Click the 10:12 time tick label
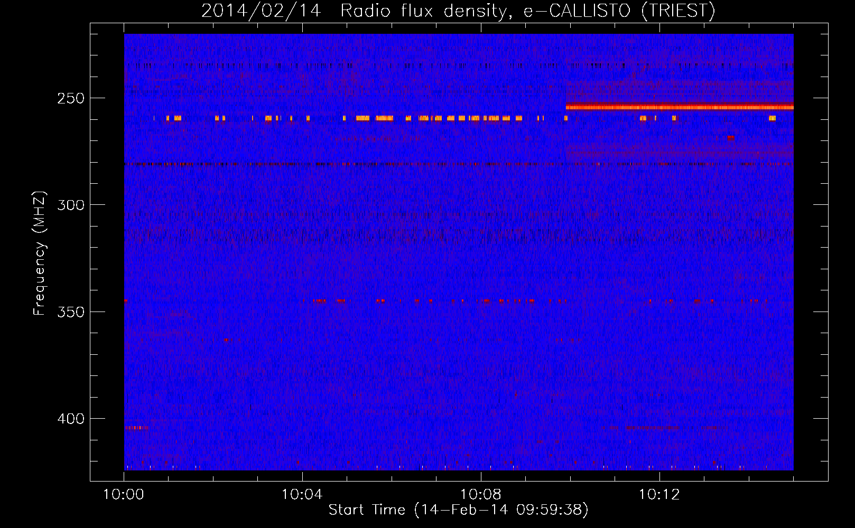The height and width of the screenshot is (528, 855). (x=659, y=495)
